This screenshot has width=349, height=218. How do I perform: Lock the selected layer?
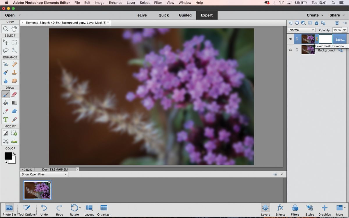[316, 23]
